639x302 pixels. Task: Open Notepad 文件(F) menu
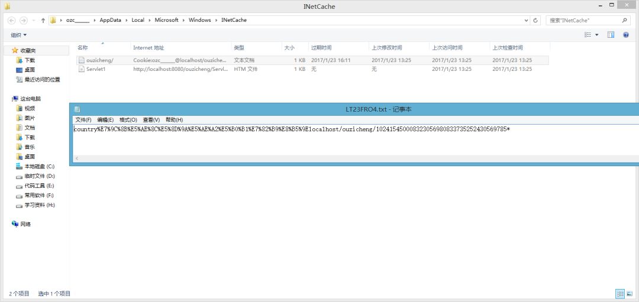[83, 120]
